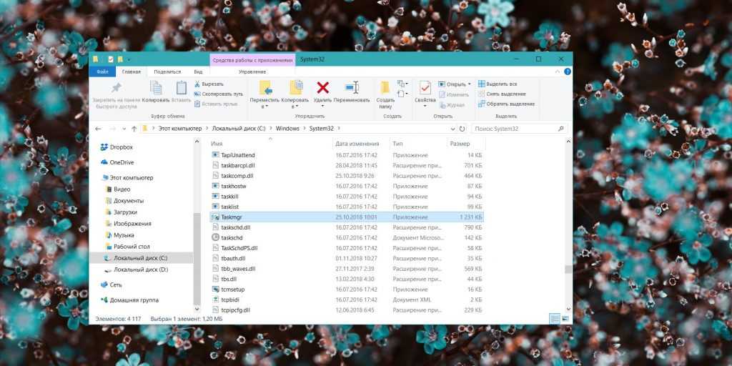Open Properties (Свойства) from the ribbon

[425, 88]
